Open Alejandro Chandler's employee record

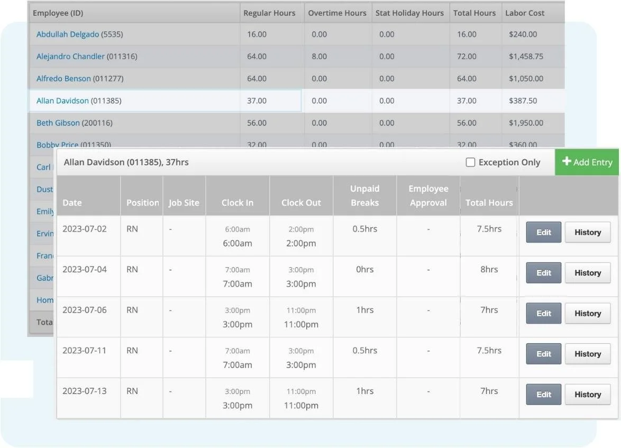[71, 56]
